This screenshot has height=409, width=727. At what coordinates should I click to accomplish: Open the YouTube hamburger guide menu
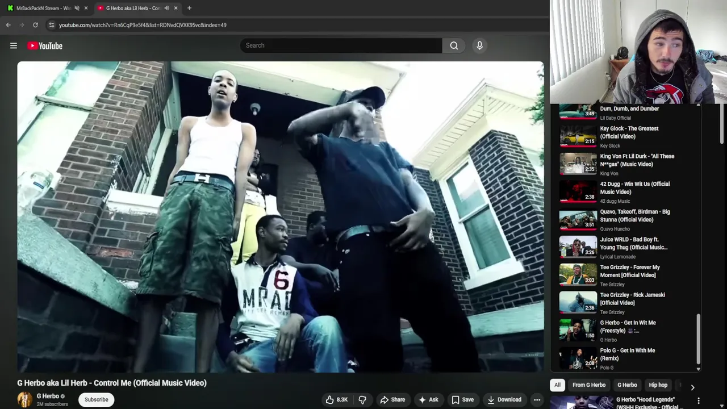(x=14, y=45)
